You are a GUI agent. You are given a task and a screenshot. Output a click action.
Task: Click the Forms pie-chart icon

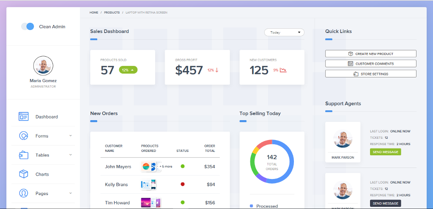pyautogui.click(x=23, y=136)
